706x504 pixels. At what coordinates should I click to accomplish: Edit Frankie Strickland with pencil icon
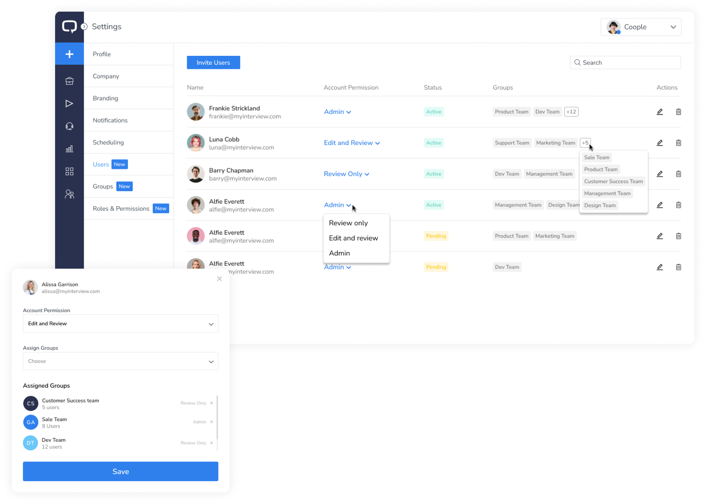pos(659,112)
